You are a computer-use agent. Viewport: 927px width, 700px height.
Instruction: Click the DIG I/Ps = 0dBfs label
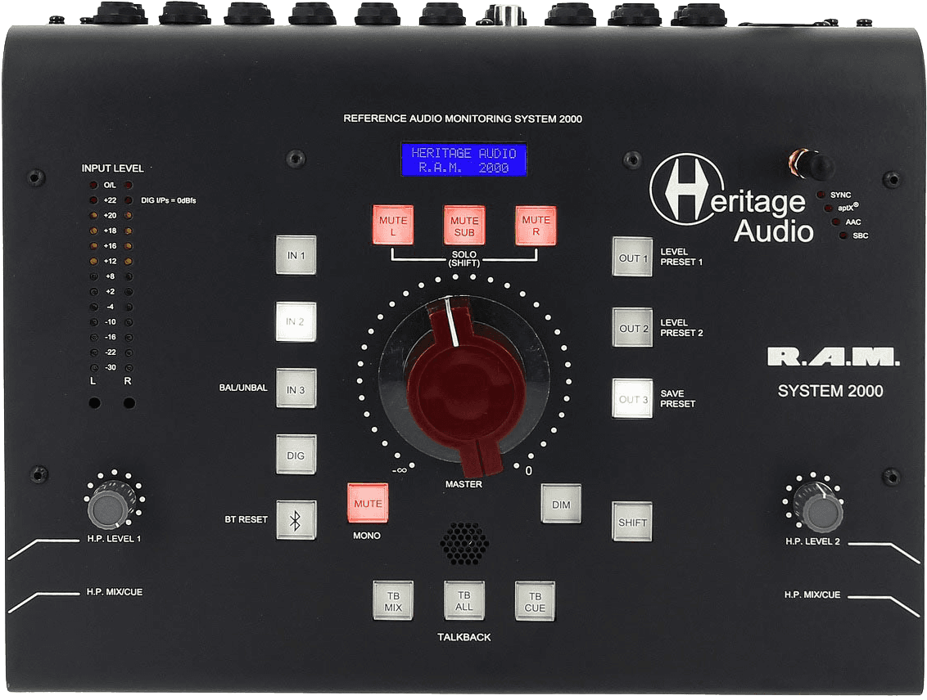click(169, 200)
